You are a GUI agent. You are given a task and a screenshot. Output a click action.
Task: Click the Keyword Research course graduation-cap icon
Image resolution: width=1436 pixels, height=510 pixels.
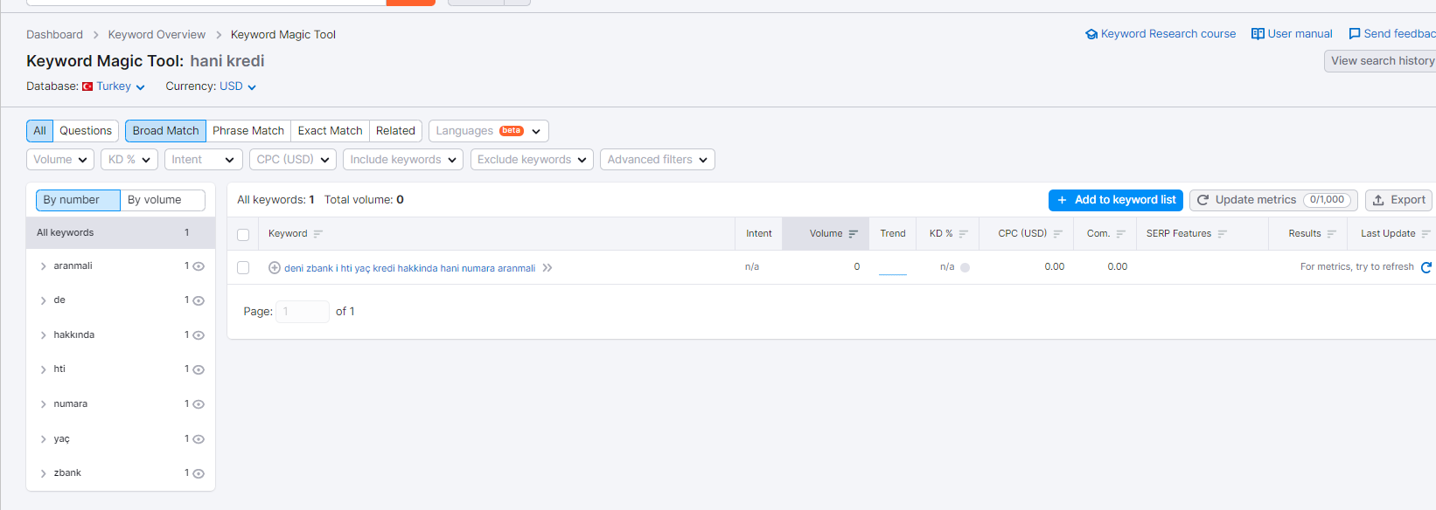point(1091,34)
